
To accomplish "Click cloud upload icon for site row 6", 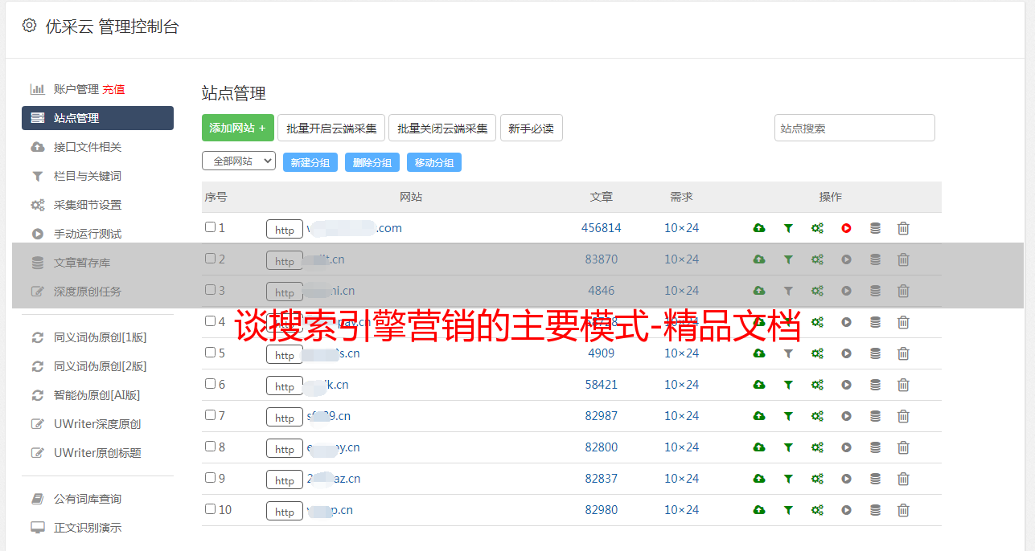I will (759, 385).
